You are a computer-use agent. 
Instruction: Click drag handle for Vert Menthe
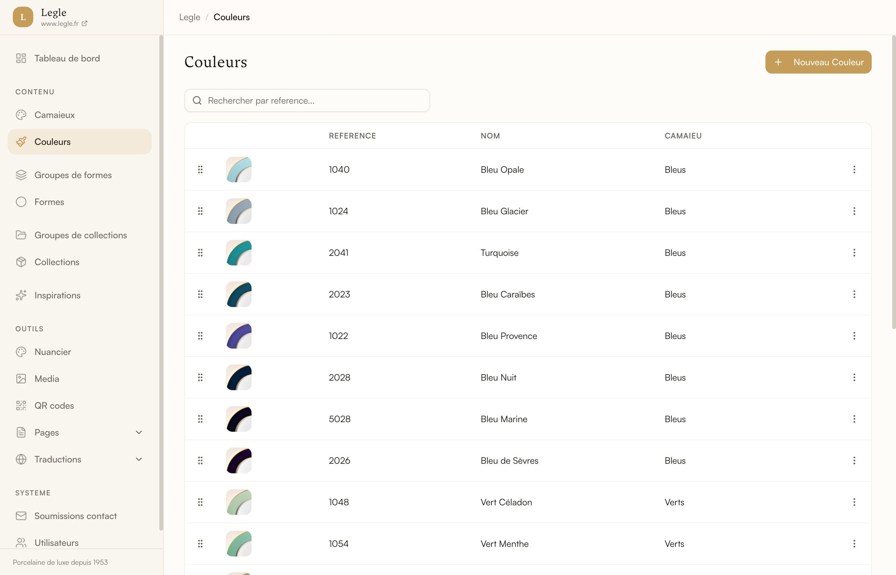(200, 544)
